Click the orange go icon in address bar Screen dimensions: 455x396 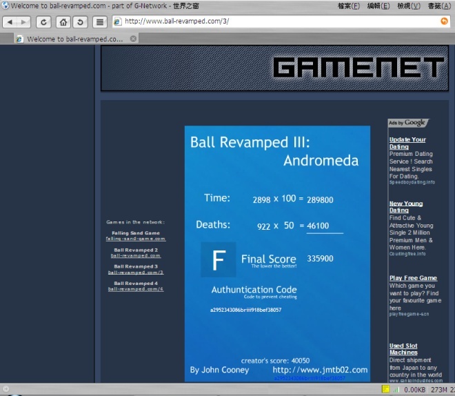[x=444, y=21]
